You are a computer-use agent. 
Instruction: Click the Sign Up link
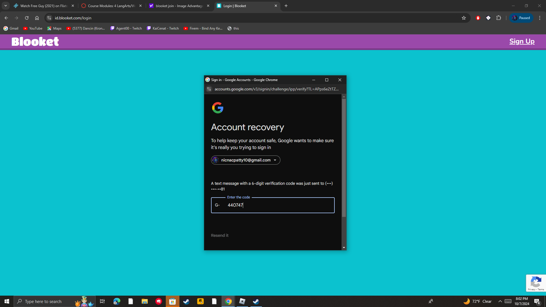[x=522, y=42]
